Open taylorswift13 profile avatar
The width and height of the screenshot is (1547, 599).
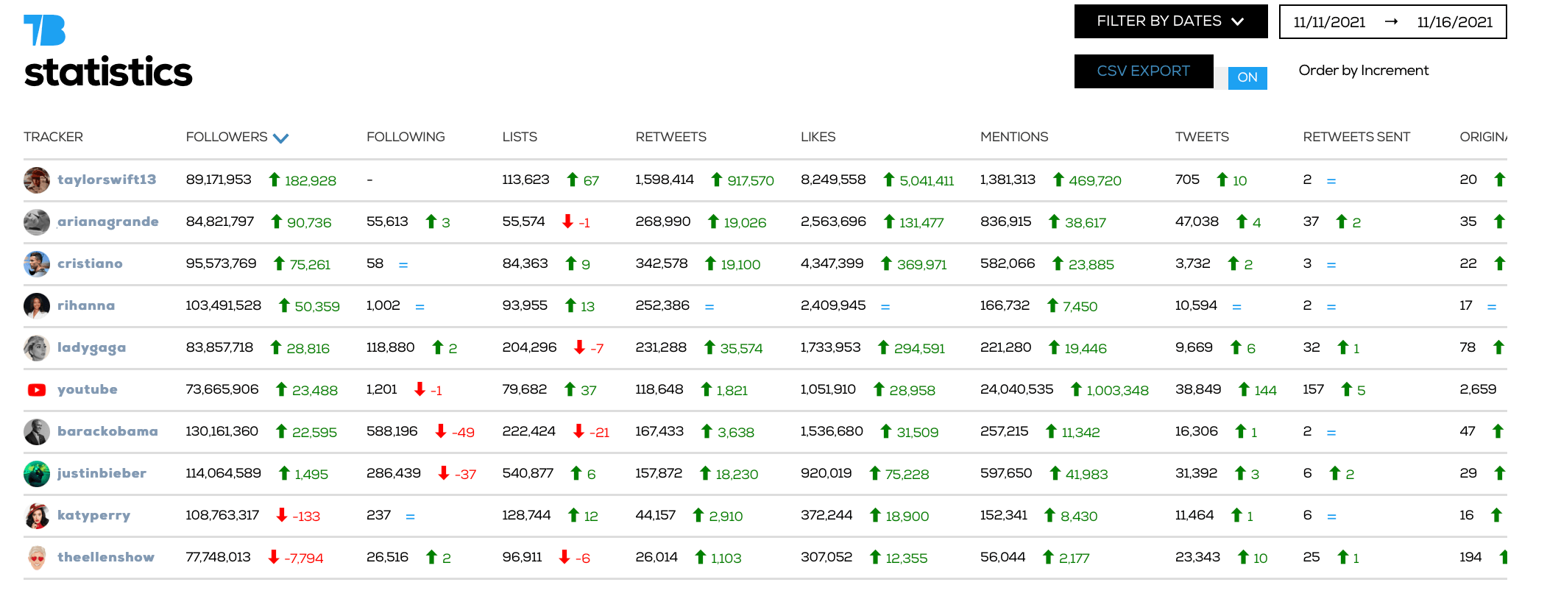click(37, 180)
